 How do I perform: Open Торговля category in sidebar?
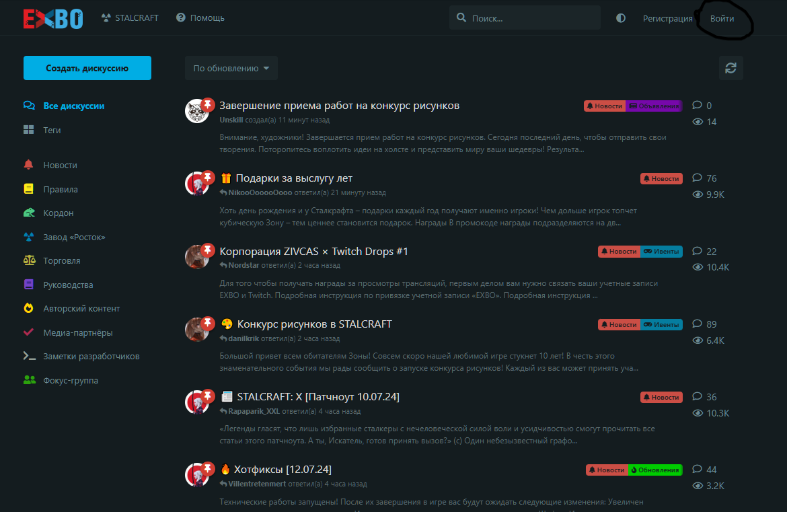[x=62, y=260]
